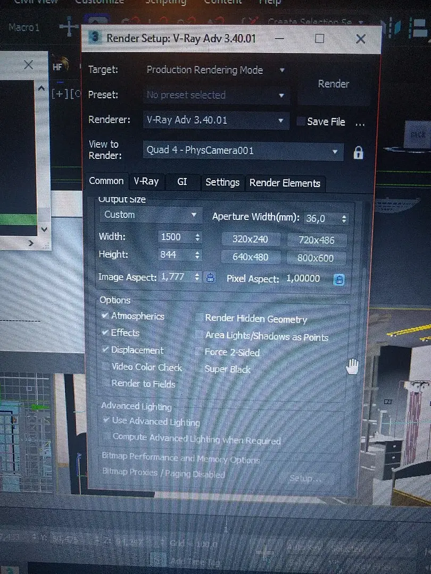Click scroll down arrow in left panel
Screen dimensions: 431x574
click(x=44, y=230)
